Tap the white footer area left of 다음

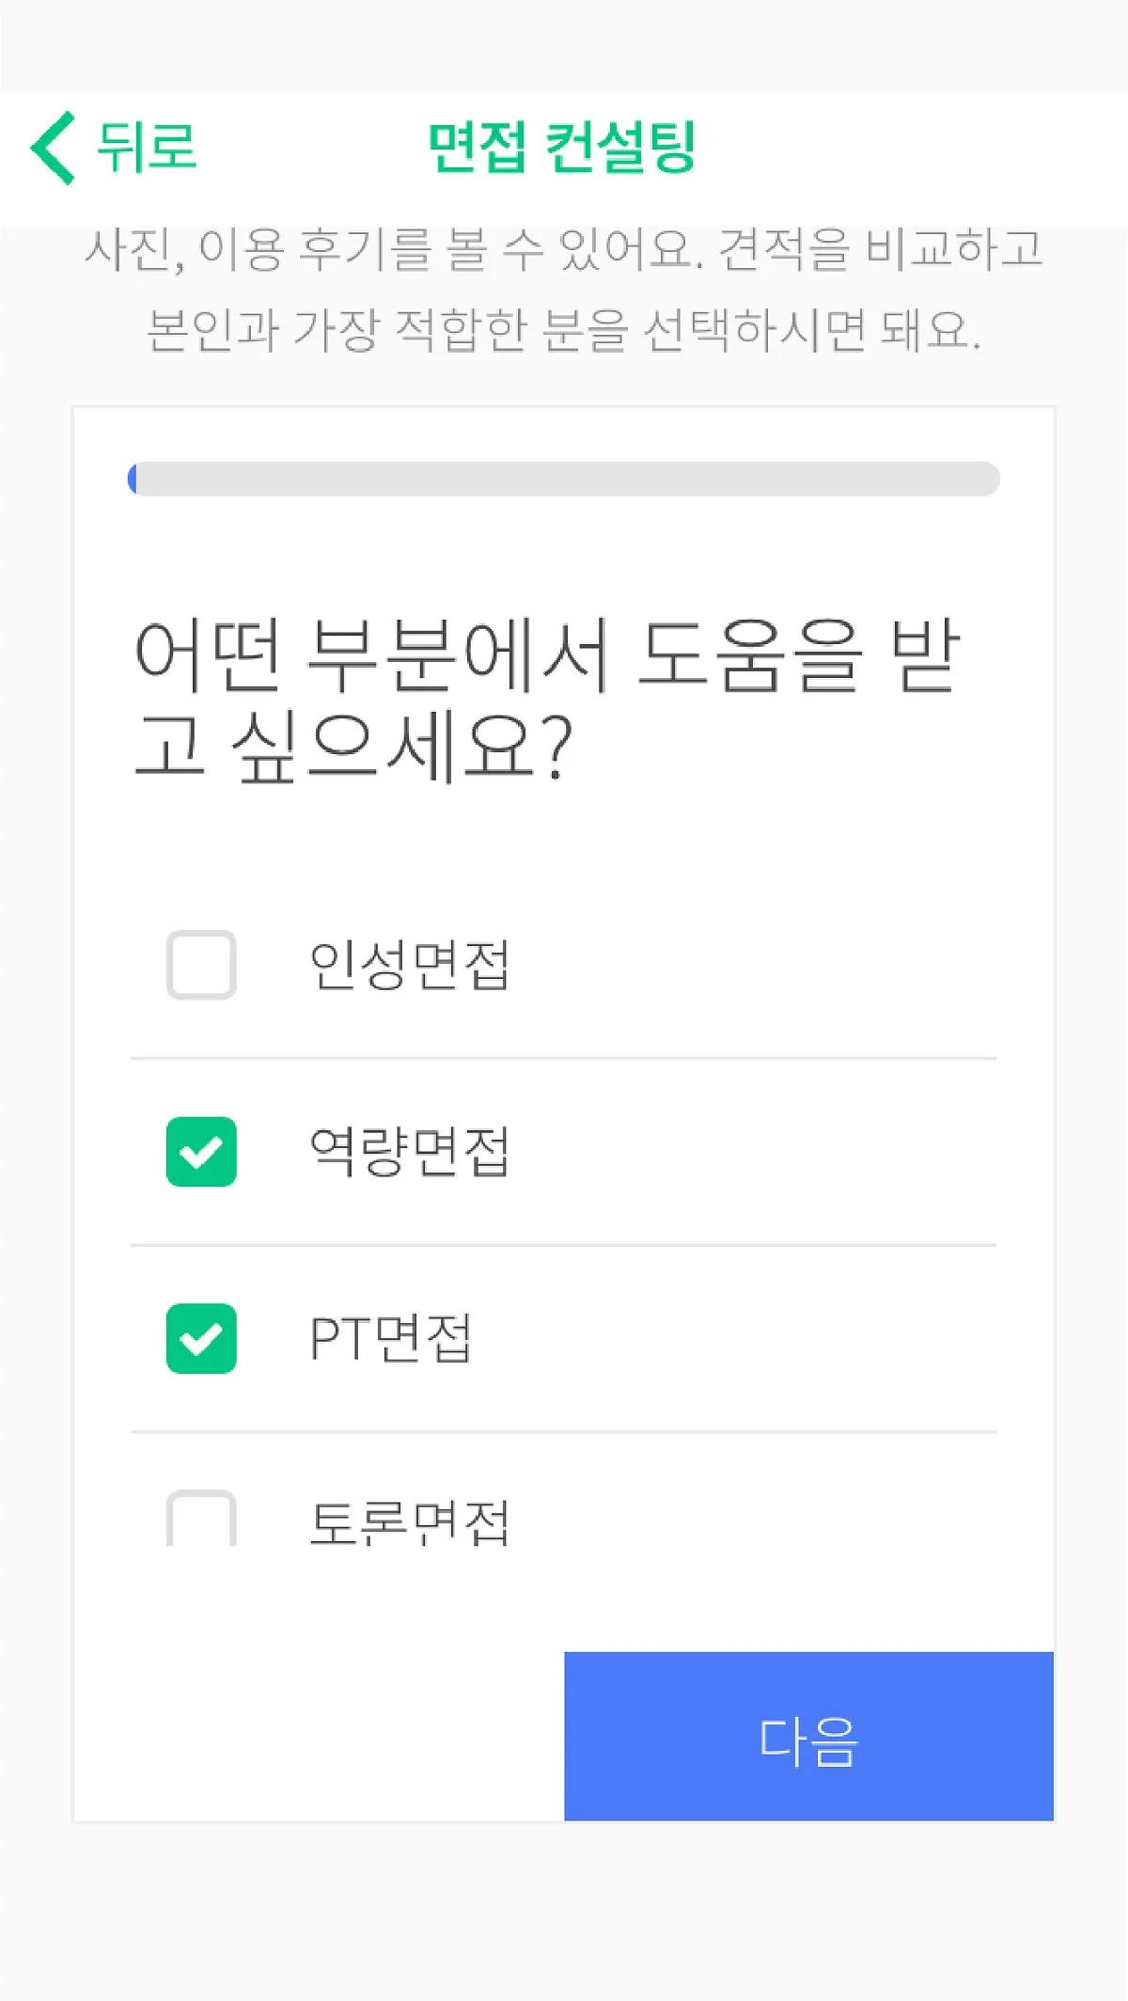[x=320, y=1736]
